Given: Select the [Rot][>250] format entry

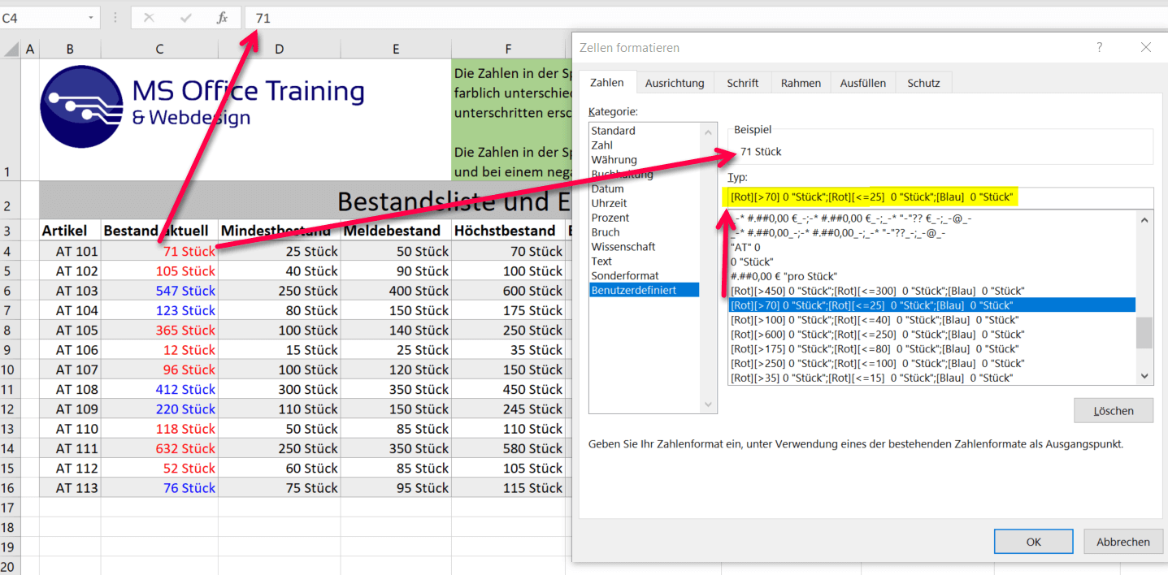Looking at the screenshot, I should pyautogui.click(x=931, y=363).
